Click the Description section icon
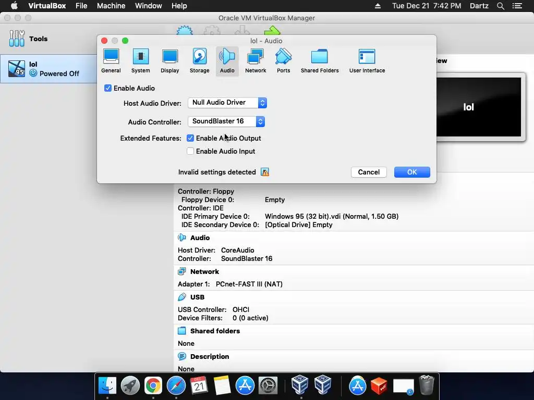The image size is (534, 400). pos(182,356)
